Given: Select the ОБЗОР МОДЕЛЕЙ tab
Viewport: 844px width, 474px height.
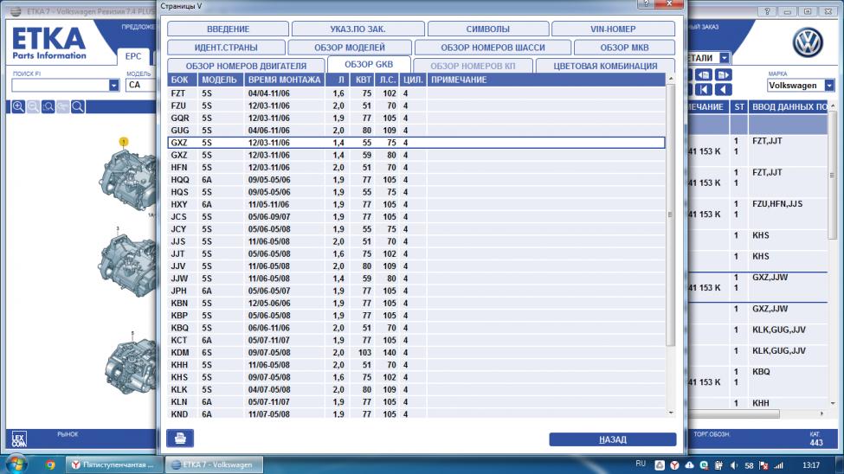Looking at the screenshot, I should coord(350,48).
